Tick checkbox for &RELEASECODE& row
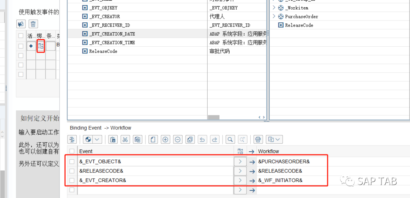 (72, 171)
